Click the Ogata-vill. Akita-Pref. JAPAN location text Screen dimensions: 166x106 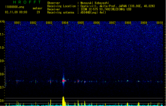tap(118, 6)
